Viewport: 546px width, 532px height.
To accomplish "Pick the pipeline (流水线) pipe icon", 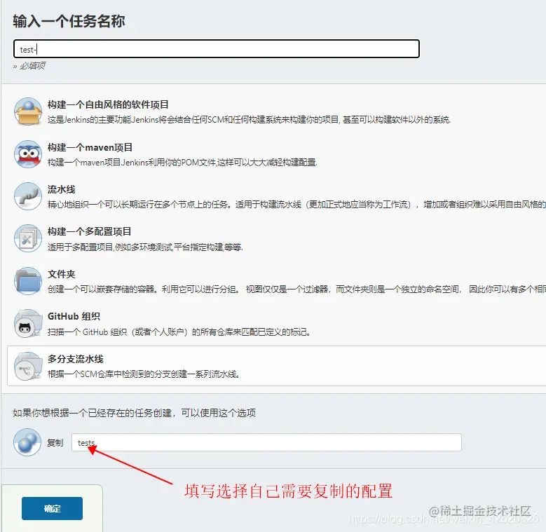I will tap(28, 196).
